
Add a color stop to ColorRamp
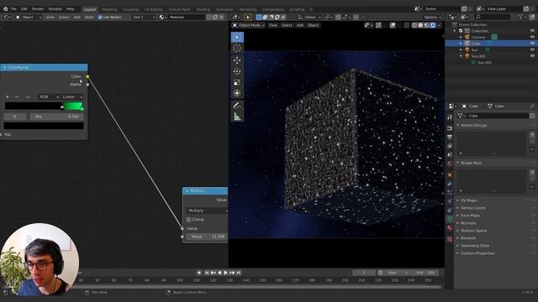point(8,97)
